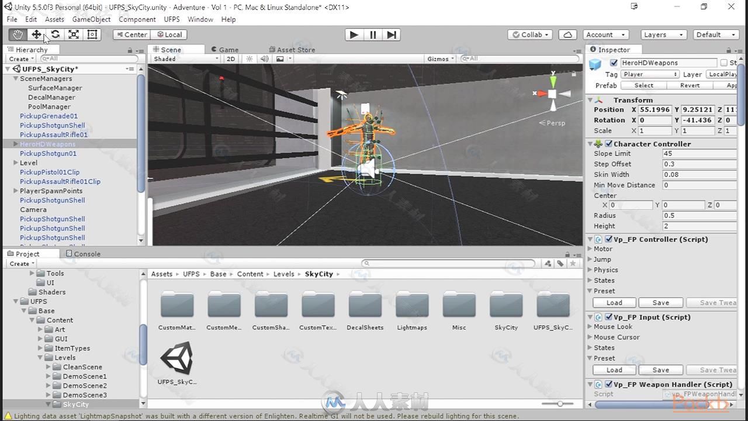Open the Layers dropdown
Image resolution: width=748 pixels, height=421 pixels.
pos(663,34)
